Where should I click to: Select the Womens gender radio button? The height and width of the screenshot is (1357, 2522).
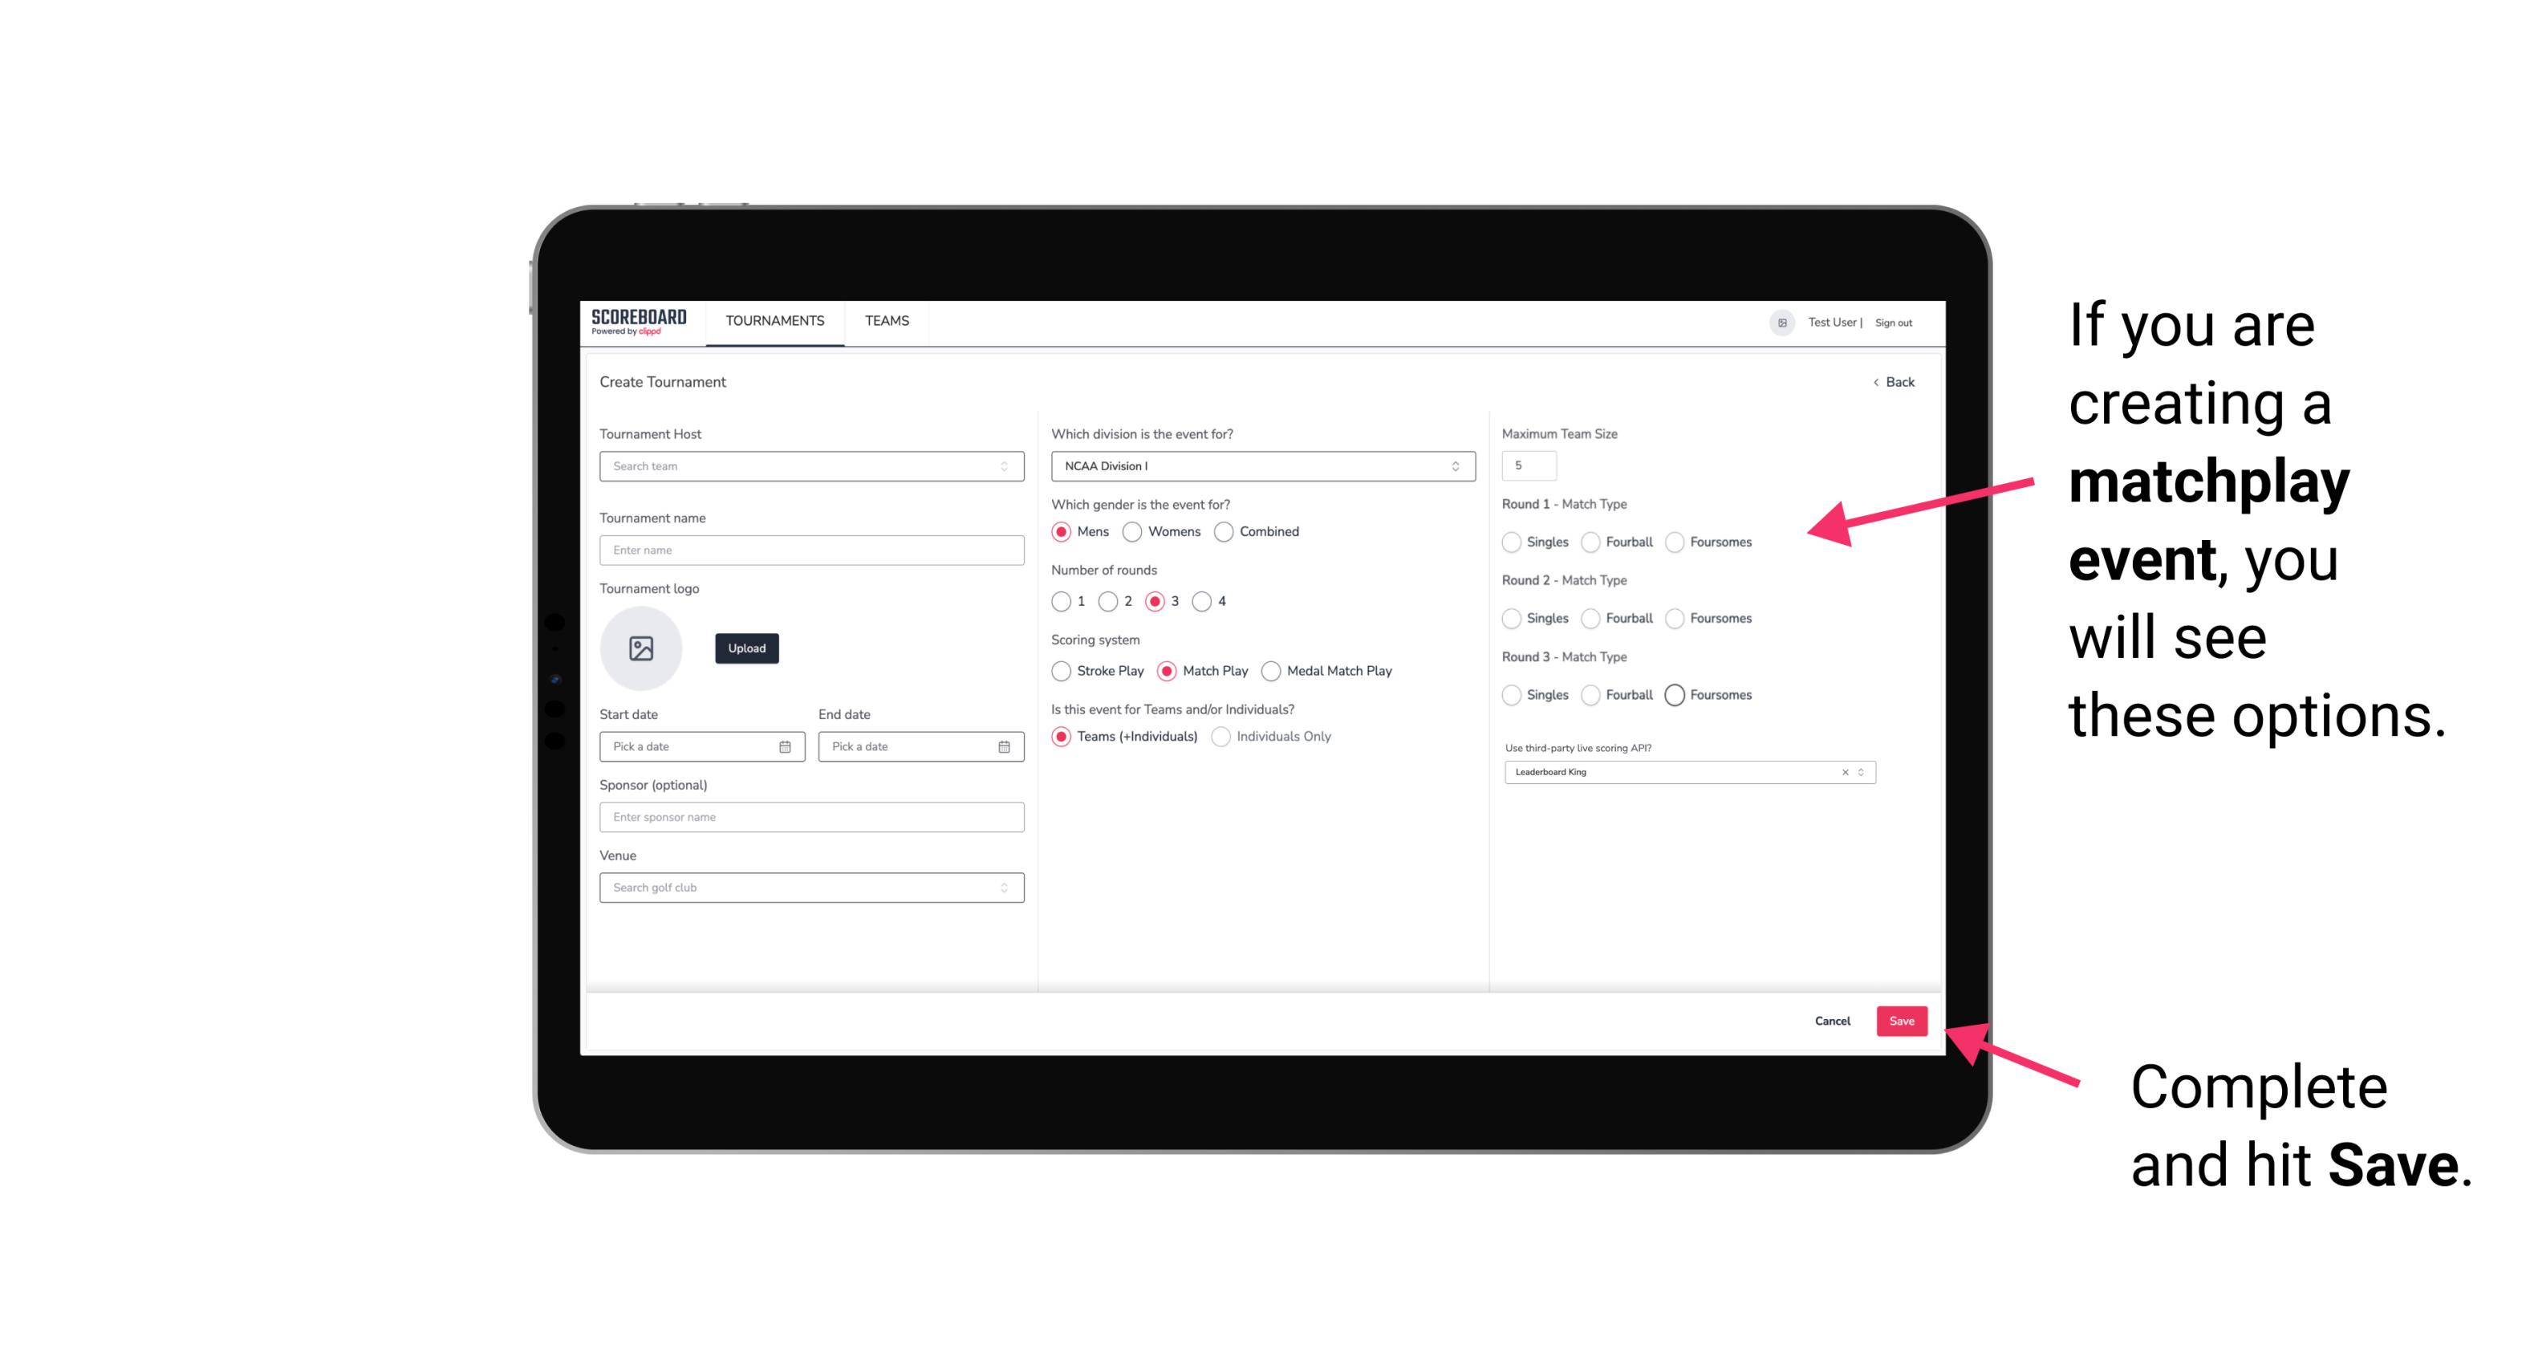[x=1134, y=531]
